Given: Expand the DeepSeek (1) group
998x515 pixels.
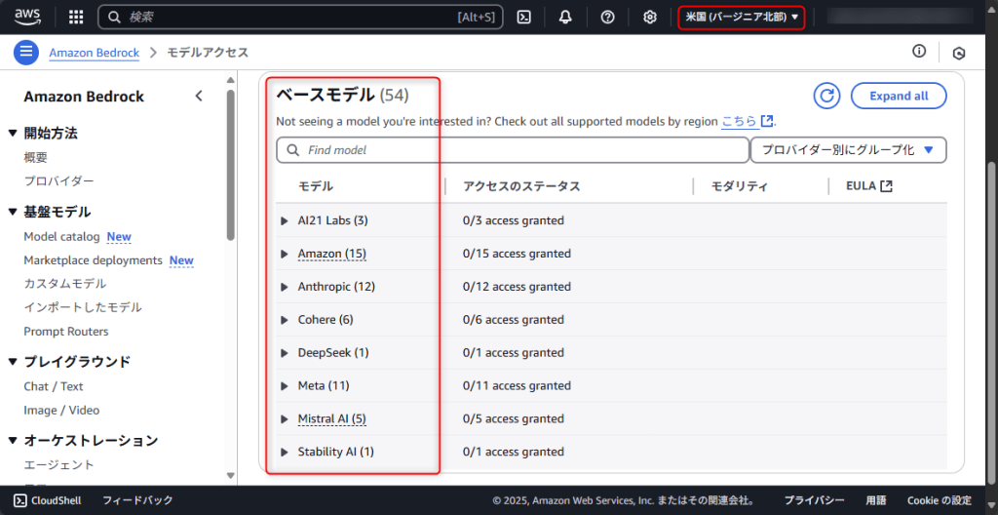Looking at the screenshot, I should pyautogui.click(x=285, y=353).
